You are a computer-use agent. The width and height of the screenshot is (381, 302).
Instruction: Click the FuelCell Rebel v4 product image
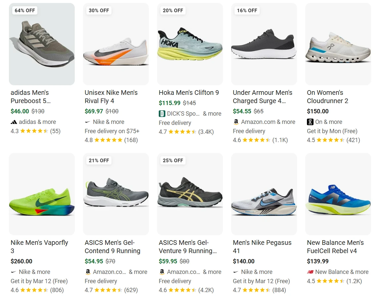coord(338,194)
